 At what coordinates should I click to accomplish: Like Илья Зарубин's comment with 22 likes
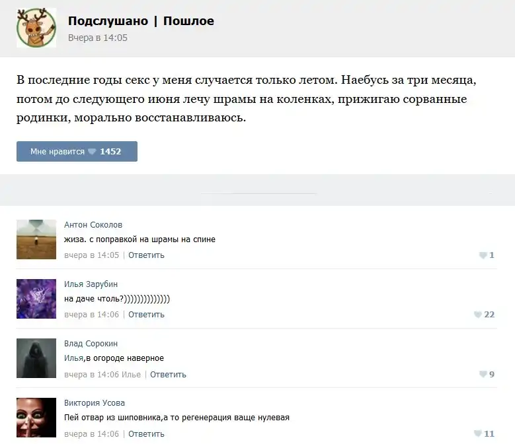[x=478, y=315]
